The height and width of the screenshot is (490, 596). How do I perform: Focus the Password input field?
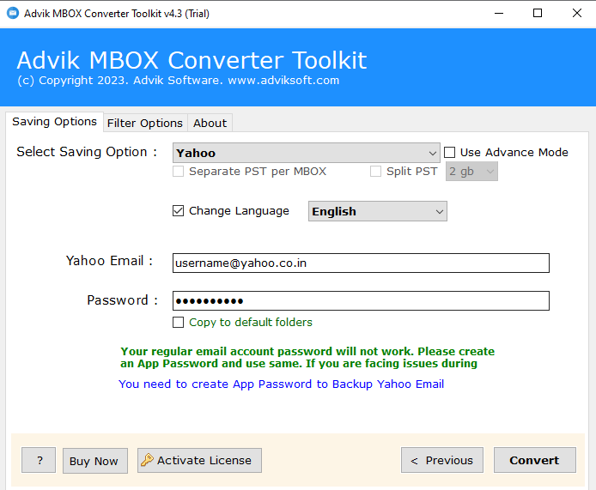(361, 301)
